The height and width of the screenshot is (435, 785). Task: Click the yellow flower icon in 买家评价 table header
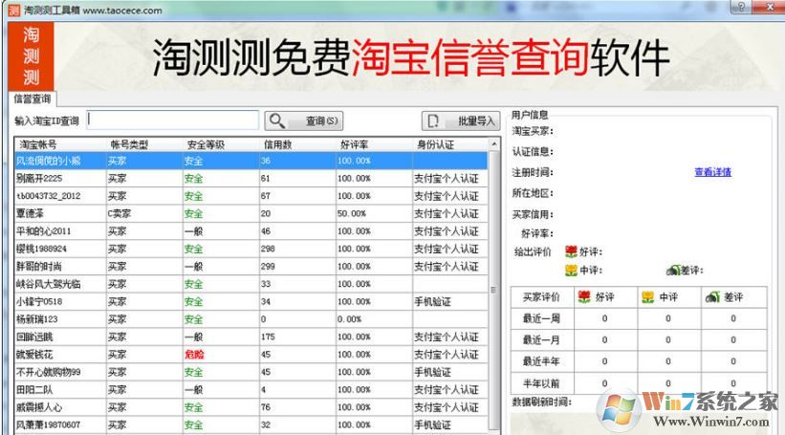[648, 296]
